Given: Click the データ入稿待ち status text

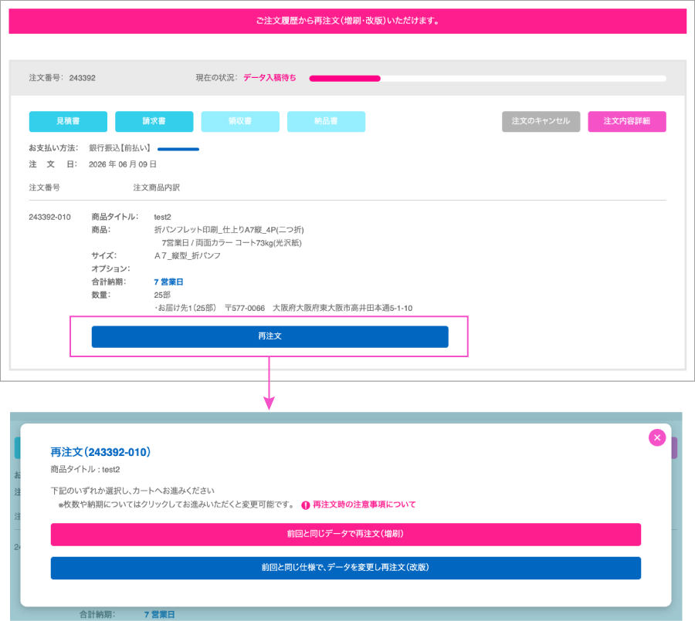Looking at the screenshot, I should point(270,77).
